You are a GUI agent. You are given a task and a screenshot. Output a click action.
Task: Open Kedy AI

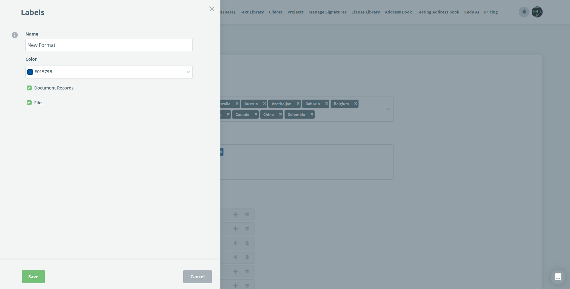[x=471, y=12]
